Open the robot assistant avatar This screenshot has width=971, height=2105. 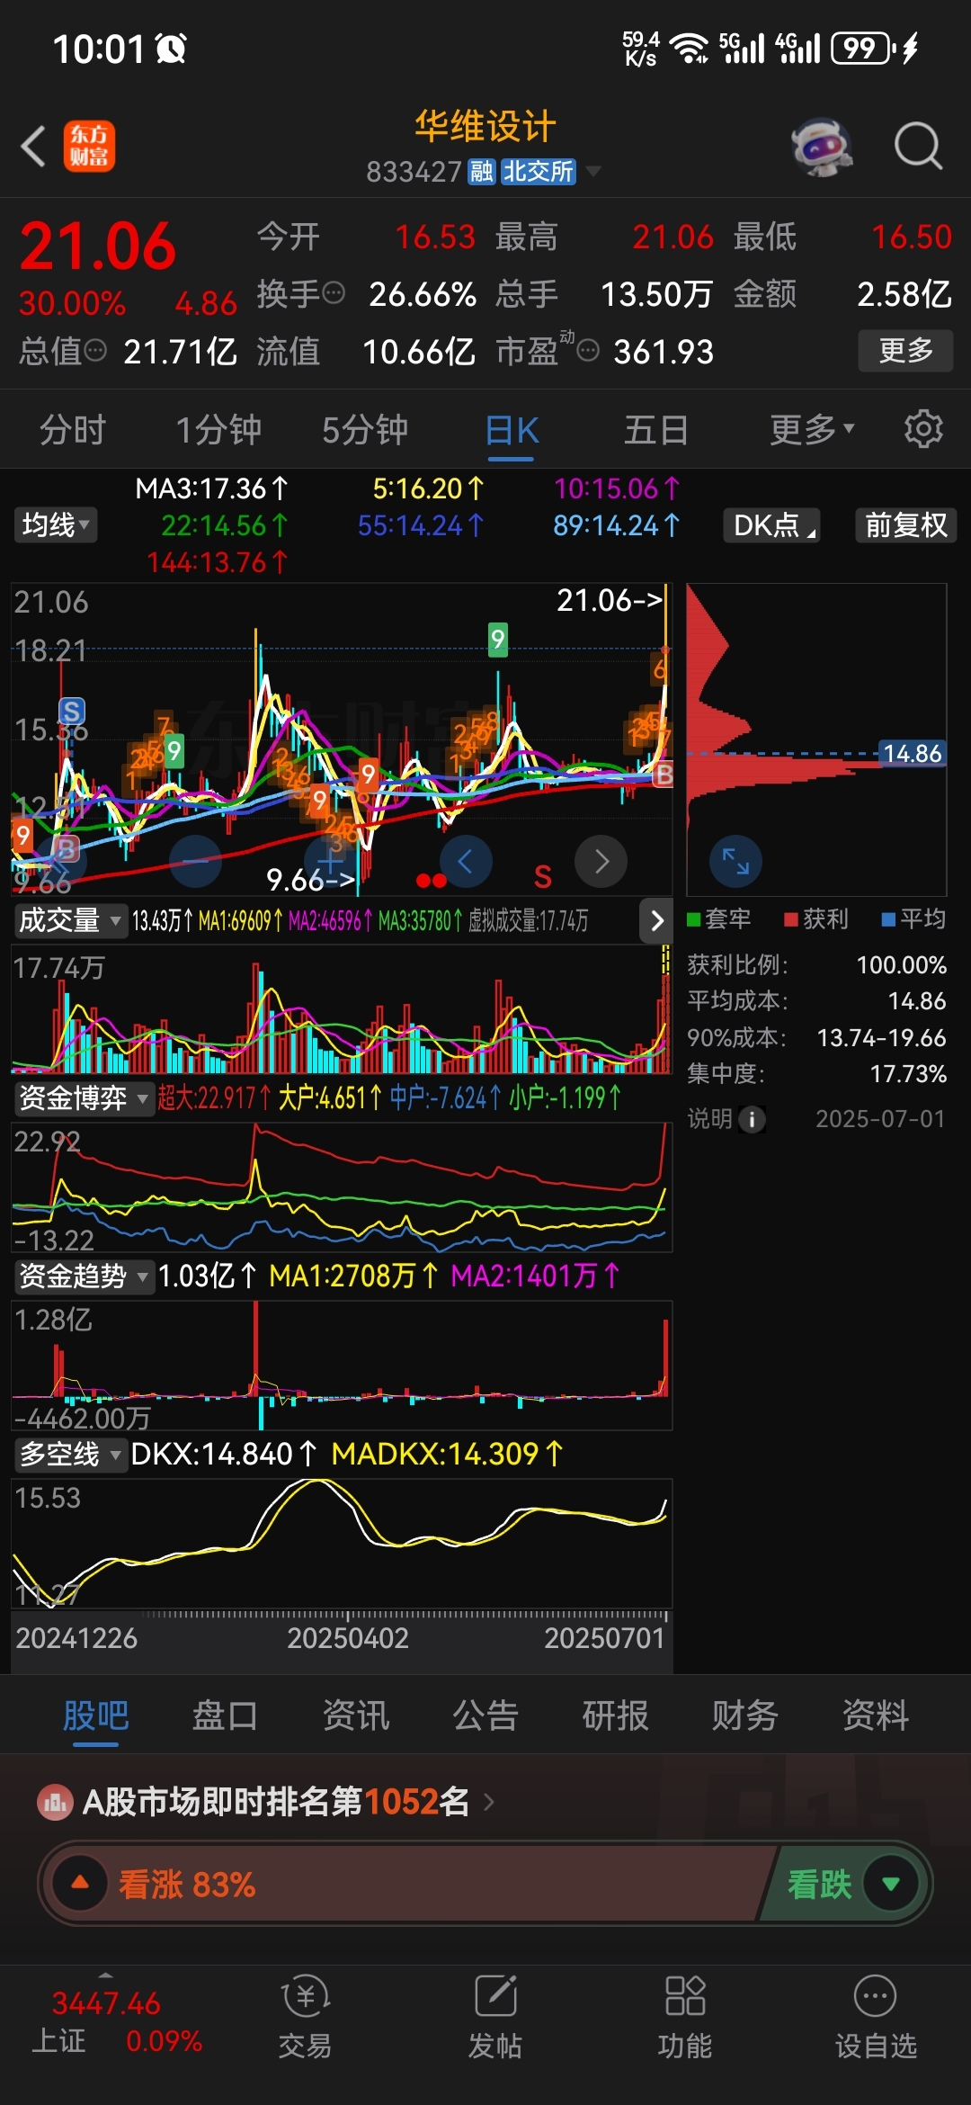[x=822, y=147]
